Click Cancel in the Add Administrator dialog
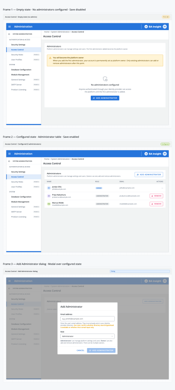 [80, 350]
